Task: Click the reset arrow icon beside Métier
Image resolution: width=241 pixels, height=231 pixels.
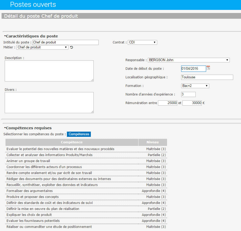Action: [x=72, y=47]
